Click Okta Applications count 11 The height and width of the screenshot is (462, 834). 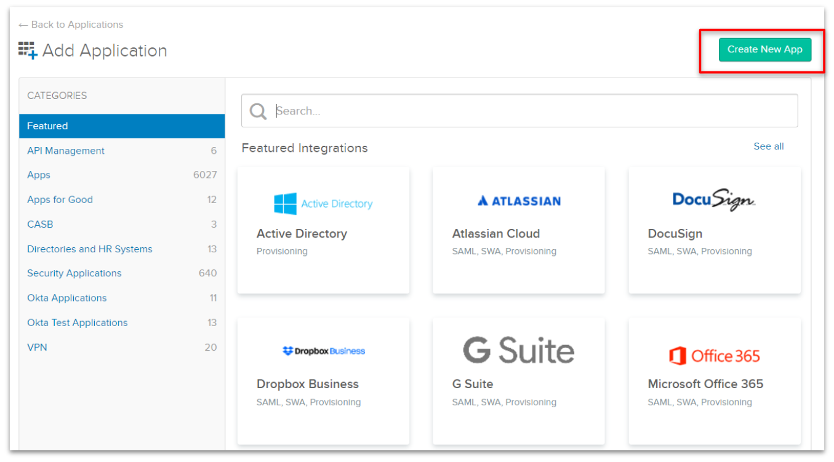tap(213, 298)
